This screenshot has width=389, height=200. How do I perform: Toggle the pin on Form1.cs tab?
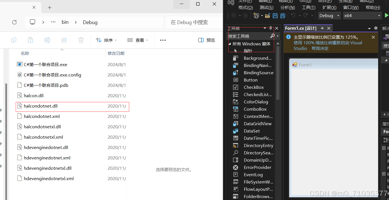[322, 28]
